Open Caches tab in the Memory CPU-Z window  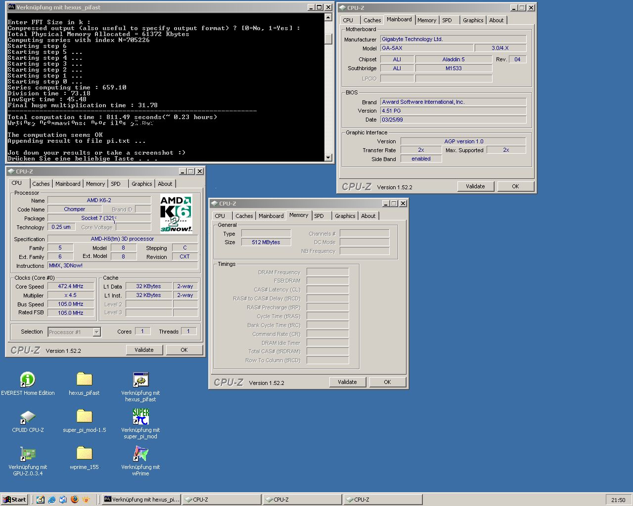coord(244,216)
